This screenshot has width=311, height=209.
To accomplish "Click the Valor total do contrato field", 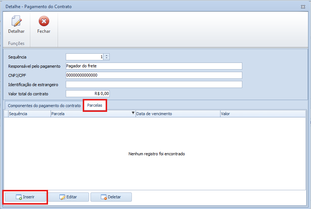I will pyautogui.click(x=88, y=94).
